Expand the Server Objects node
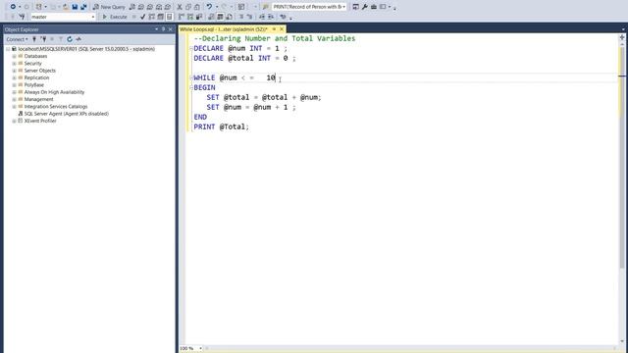The image size is (628, 353). point(14,71)
